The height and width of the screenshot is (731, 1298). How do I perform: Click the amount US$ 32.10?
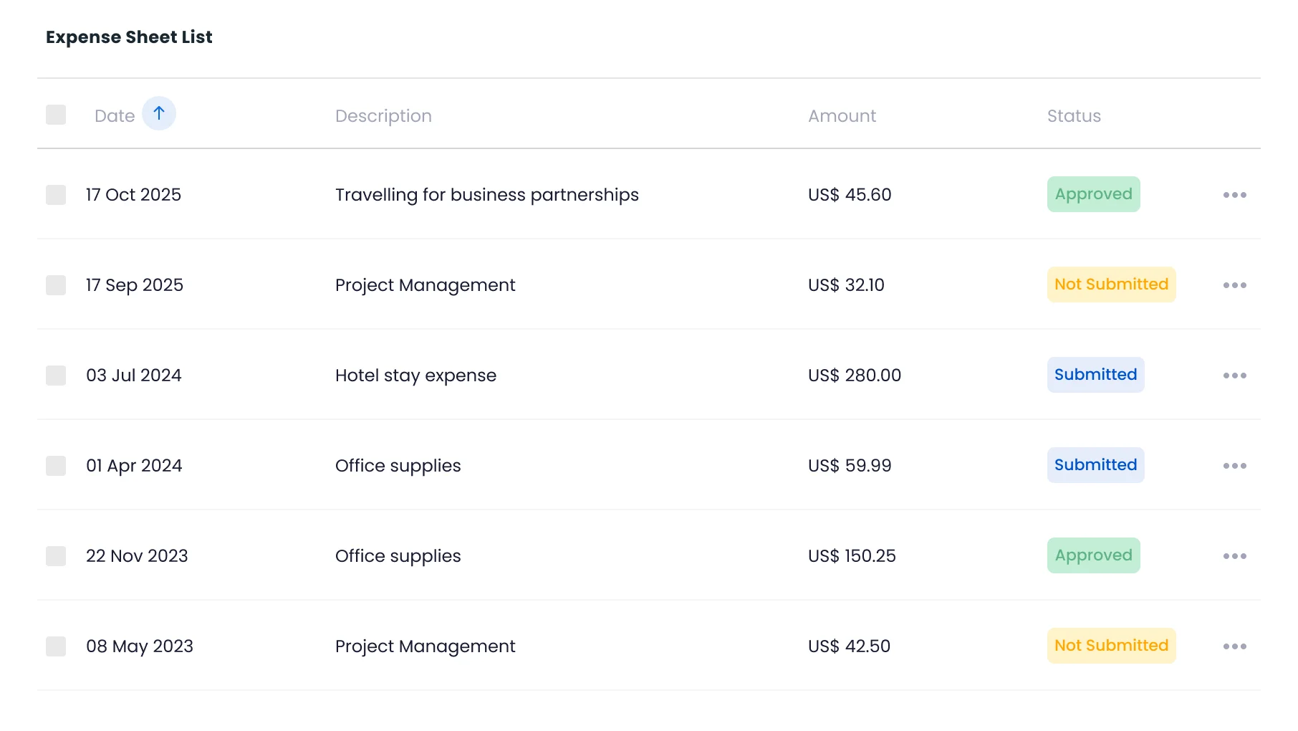(846, 285)
